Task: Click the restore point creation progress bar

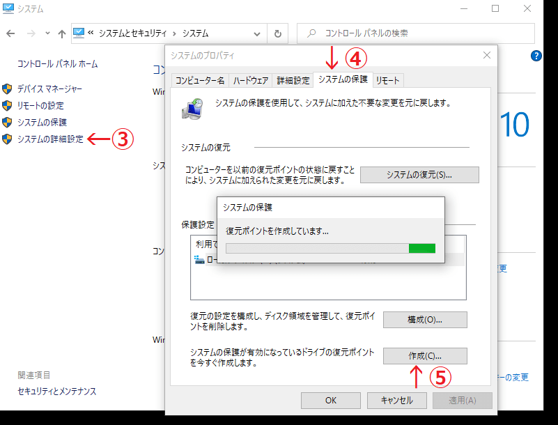Action: tap(331, 248)
